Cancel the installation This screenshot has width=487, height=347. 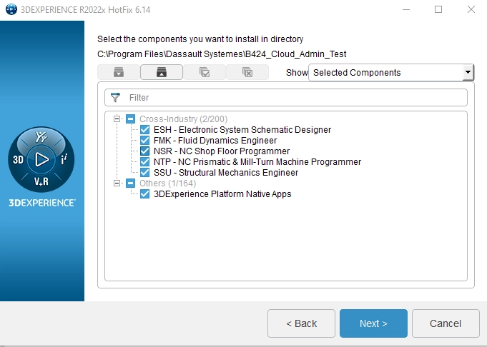[446, 323]
